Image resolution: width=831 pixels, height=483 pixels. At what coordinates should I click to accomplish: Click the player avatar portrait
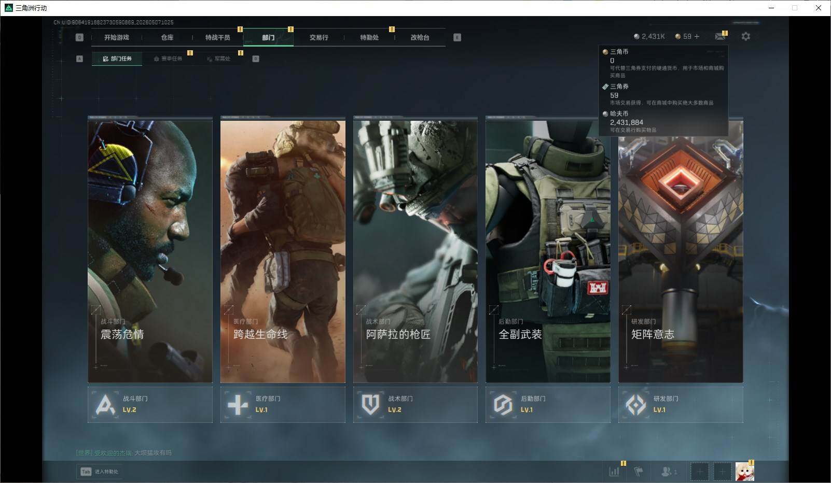coord(744,472)
